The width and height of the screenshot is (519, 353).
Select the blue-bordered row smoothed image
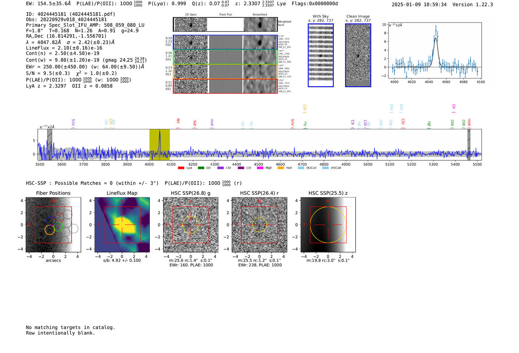coord(260,42)
